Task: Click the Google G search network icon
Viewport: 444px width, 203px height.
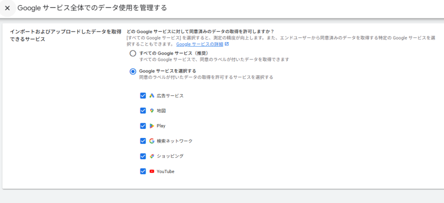Action: point(152,141)
